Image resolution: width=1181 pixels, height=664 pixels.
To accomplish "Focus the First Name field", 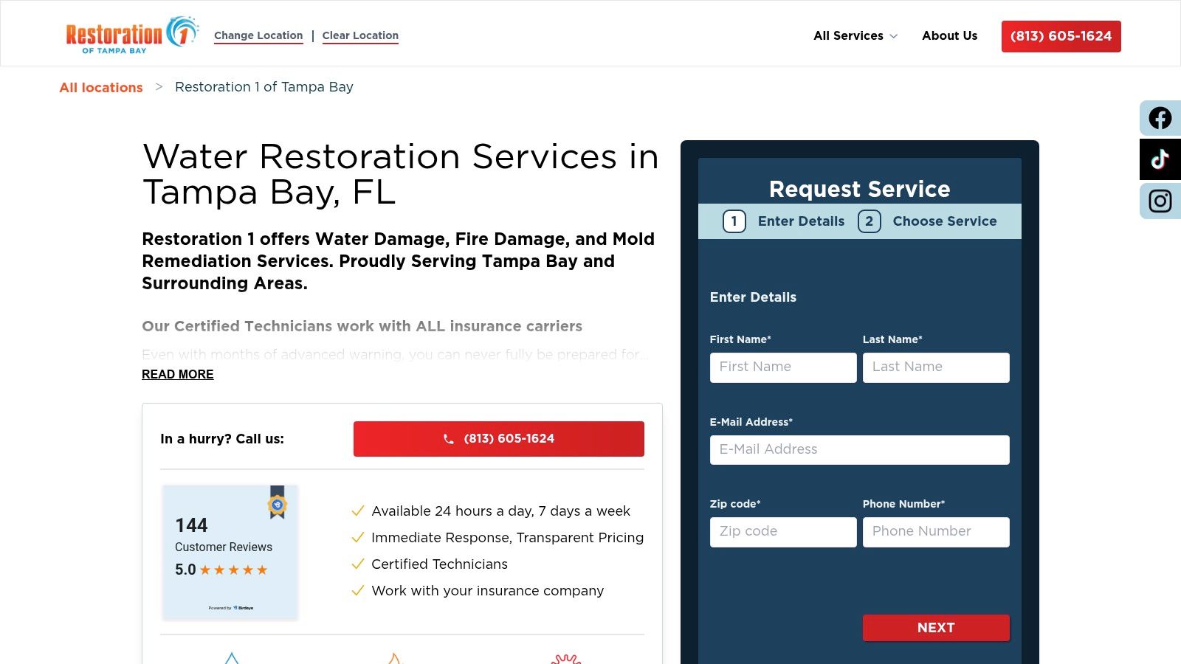I will 783,367.
